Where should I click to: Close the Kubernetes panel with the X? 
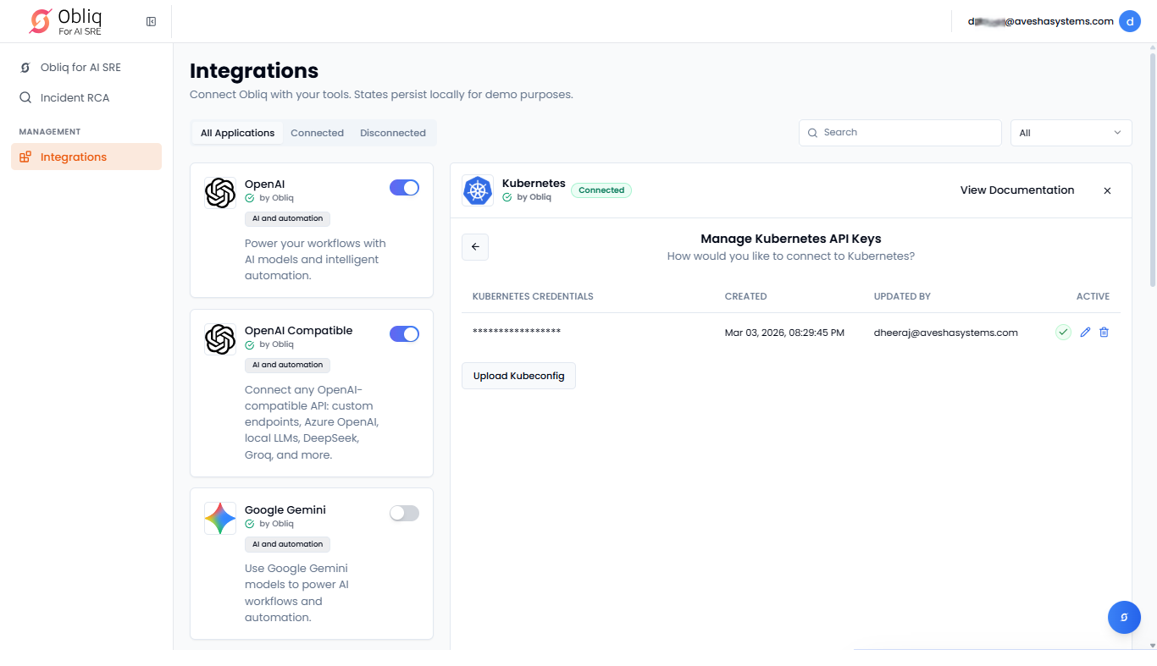(1107, 190)
